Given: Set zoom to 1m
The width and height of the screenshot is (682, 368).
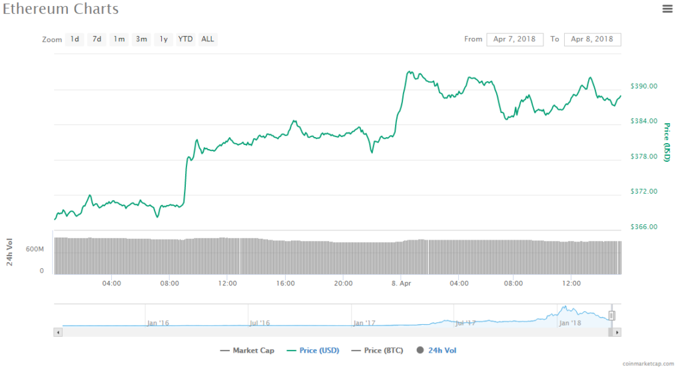Looking at the screenshot, I should (x=119, y=39).
